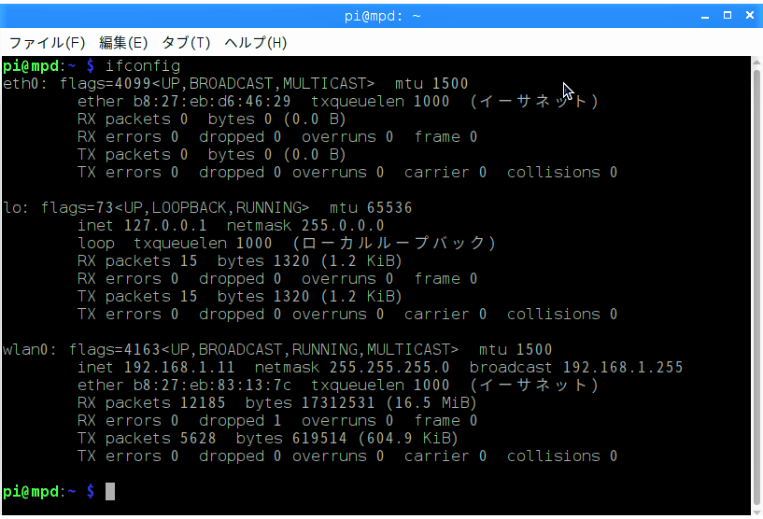
Task: Click 'dropped 1' in the wlan0 section
Action: (240, 421)
